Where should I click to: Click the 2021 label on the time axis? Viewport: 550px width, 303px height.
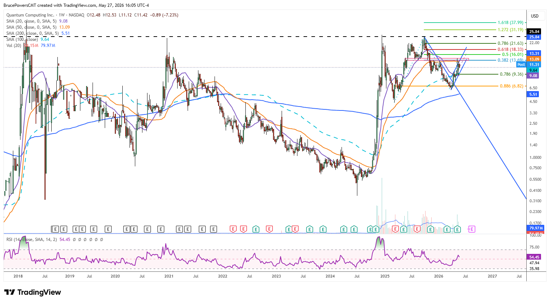tap(169, 276)
